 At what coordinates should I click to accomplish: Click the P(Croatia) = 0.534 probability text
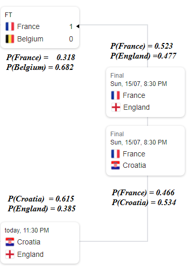[144, 202]
